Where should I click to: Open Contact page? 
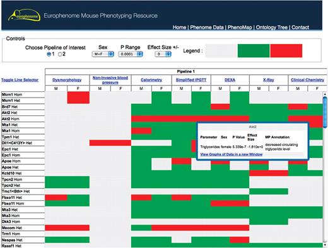[x=300, y=27]
